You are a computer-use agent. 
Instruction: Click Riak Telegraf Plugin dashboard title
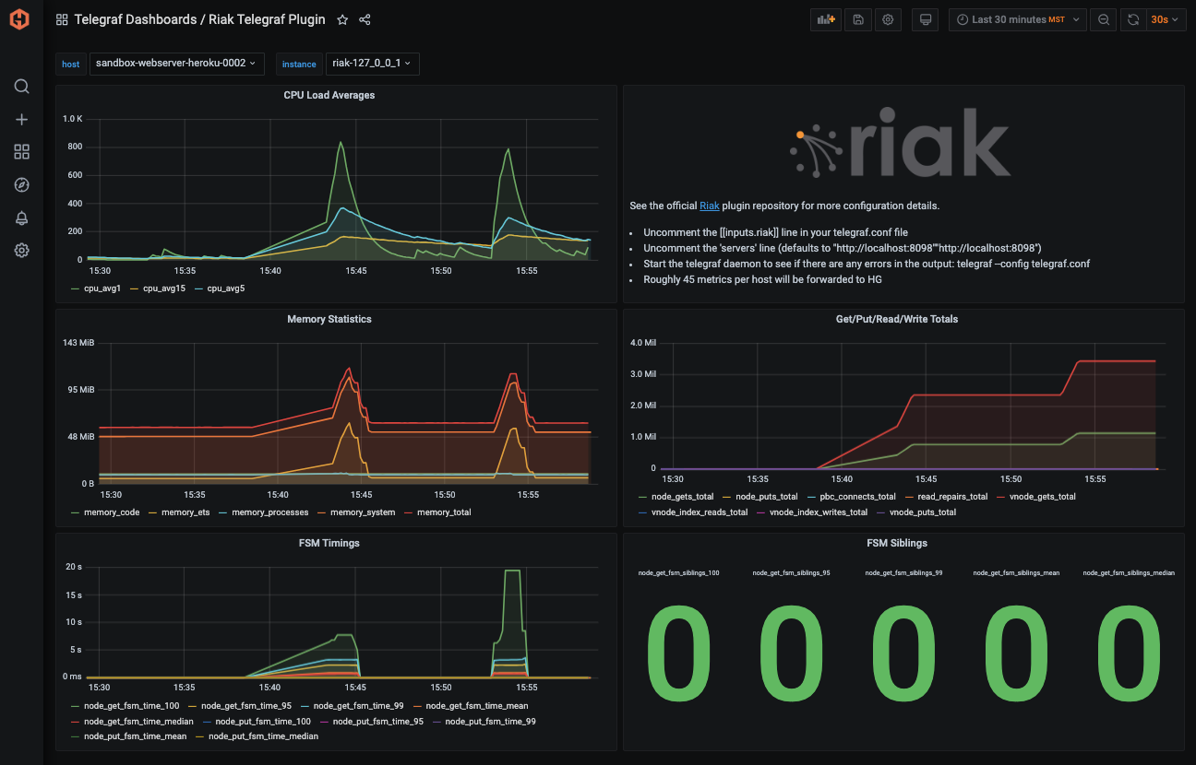click(269, 19)
